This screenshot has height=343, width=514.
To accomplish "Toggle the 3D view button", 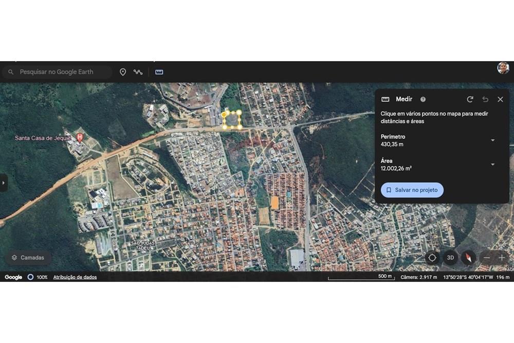I will [450, 258].
